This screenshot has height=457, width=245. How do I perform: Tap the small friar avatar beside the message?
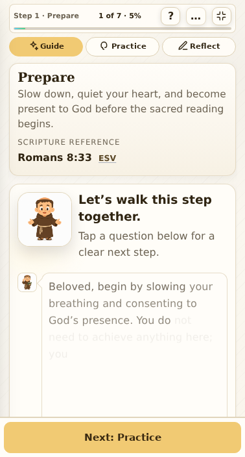point(27,282)
